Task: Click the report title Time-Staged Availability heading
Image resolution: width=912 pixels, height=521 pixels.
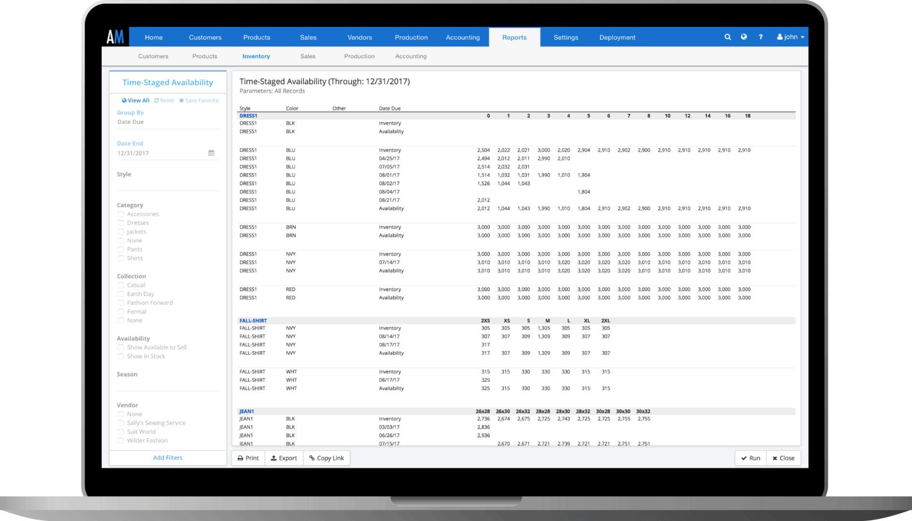Action: point(325,82)
